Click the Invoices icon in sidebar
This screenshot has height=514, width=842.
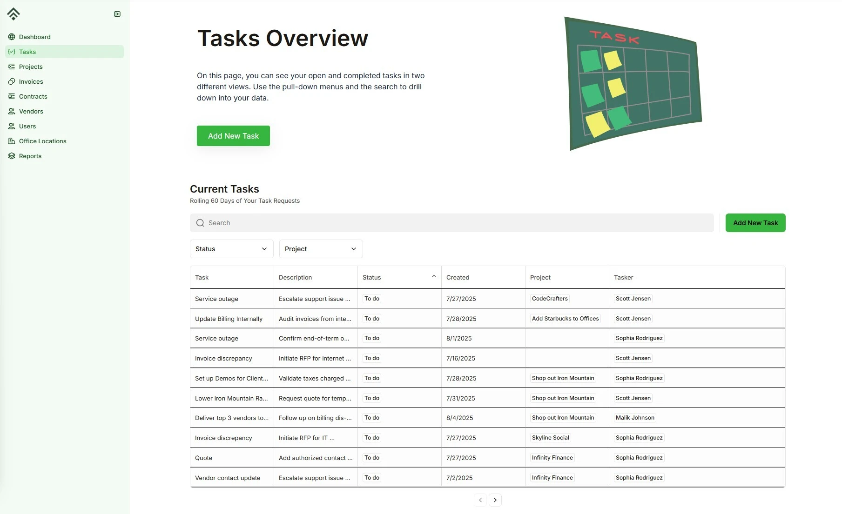[x=12, y=81]
